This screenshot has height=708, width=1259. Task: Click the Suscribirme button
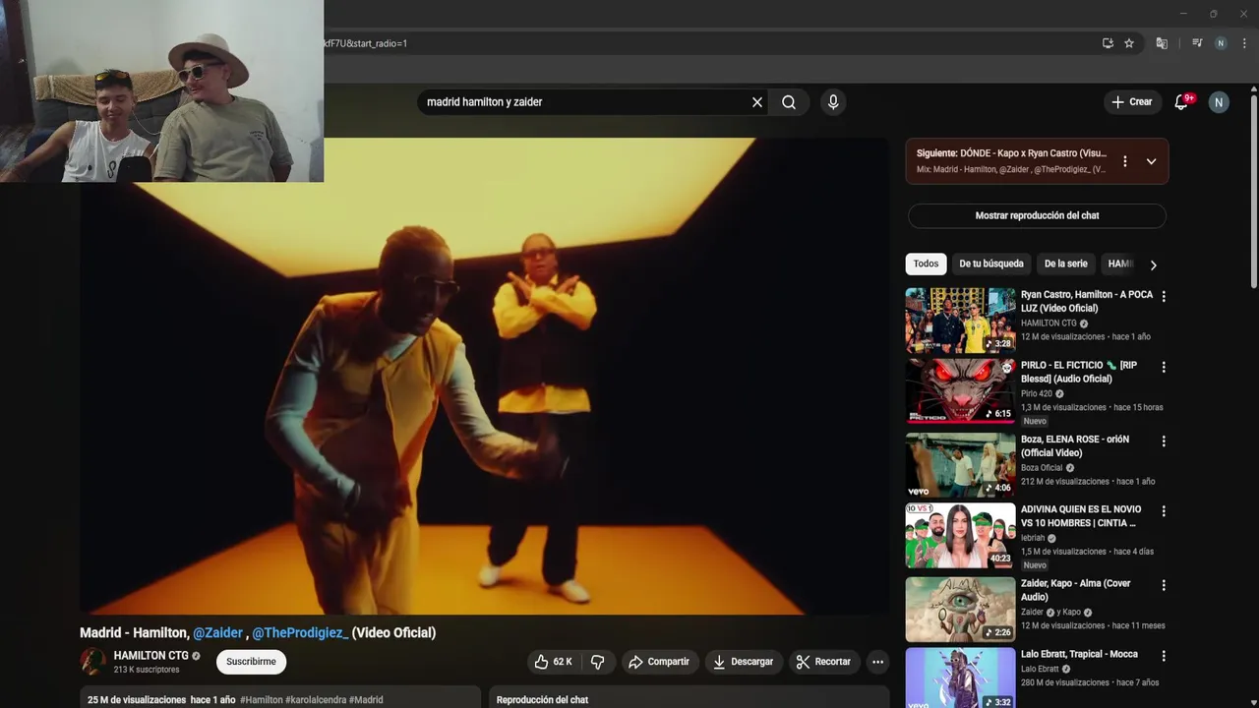pos(251,662)
